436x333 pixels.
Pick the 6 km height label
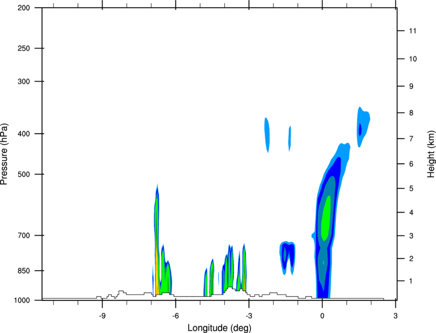pyautogui.click(x=411, y=164)
